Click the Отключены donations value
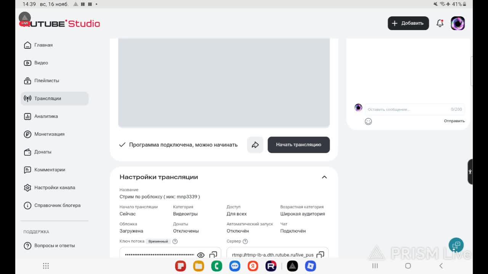 [186, 231]
